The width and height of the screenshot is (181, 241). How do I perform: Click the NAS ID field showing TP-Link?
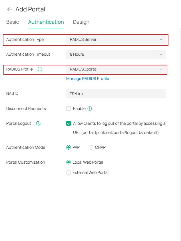coord(116,93)
